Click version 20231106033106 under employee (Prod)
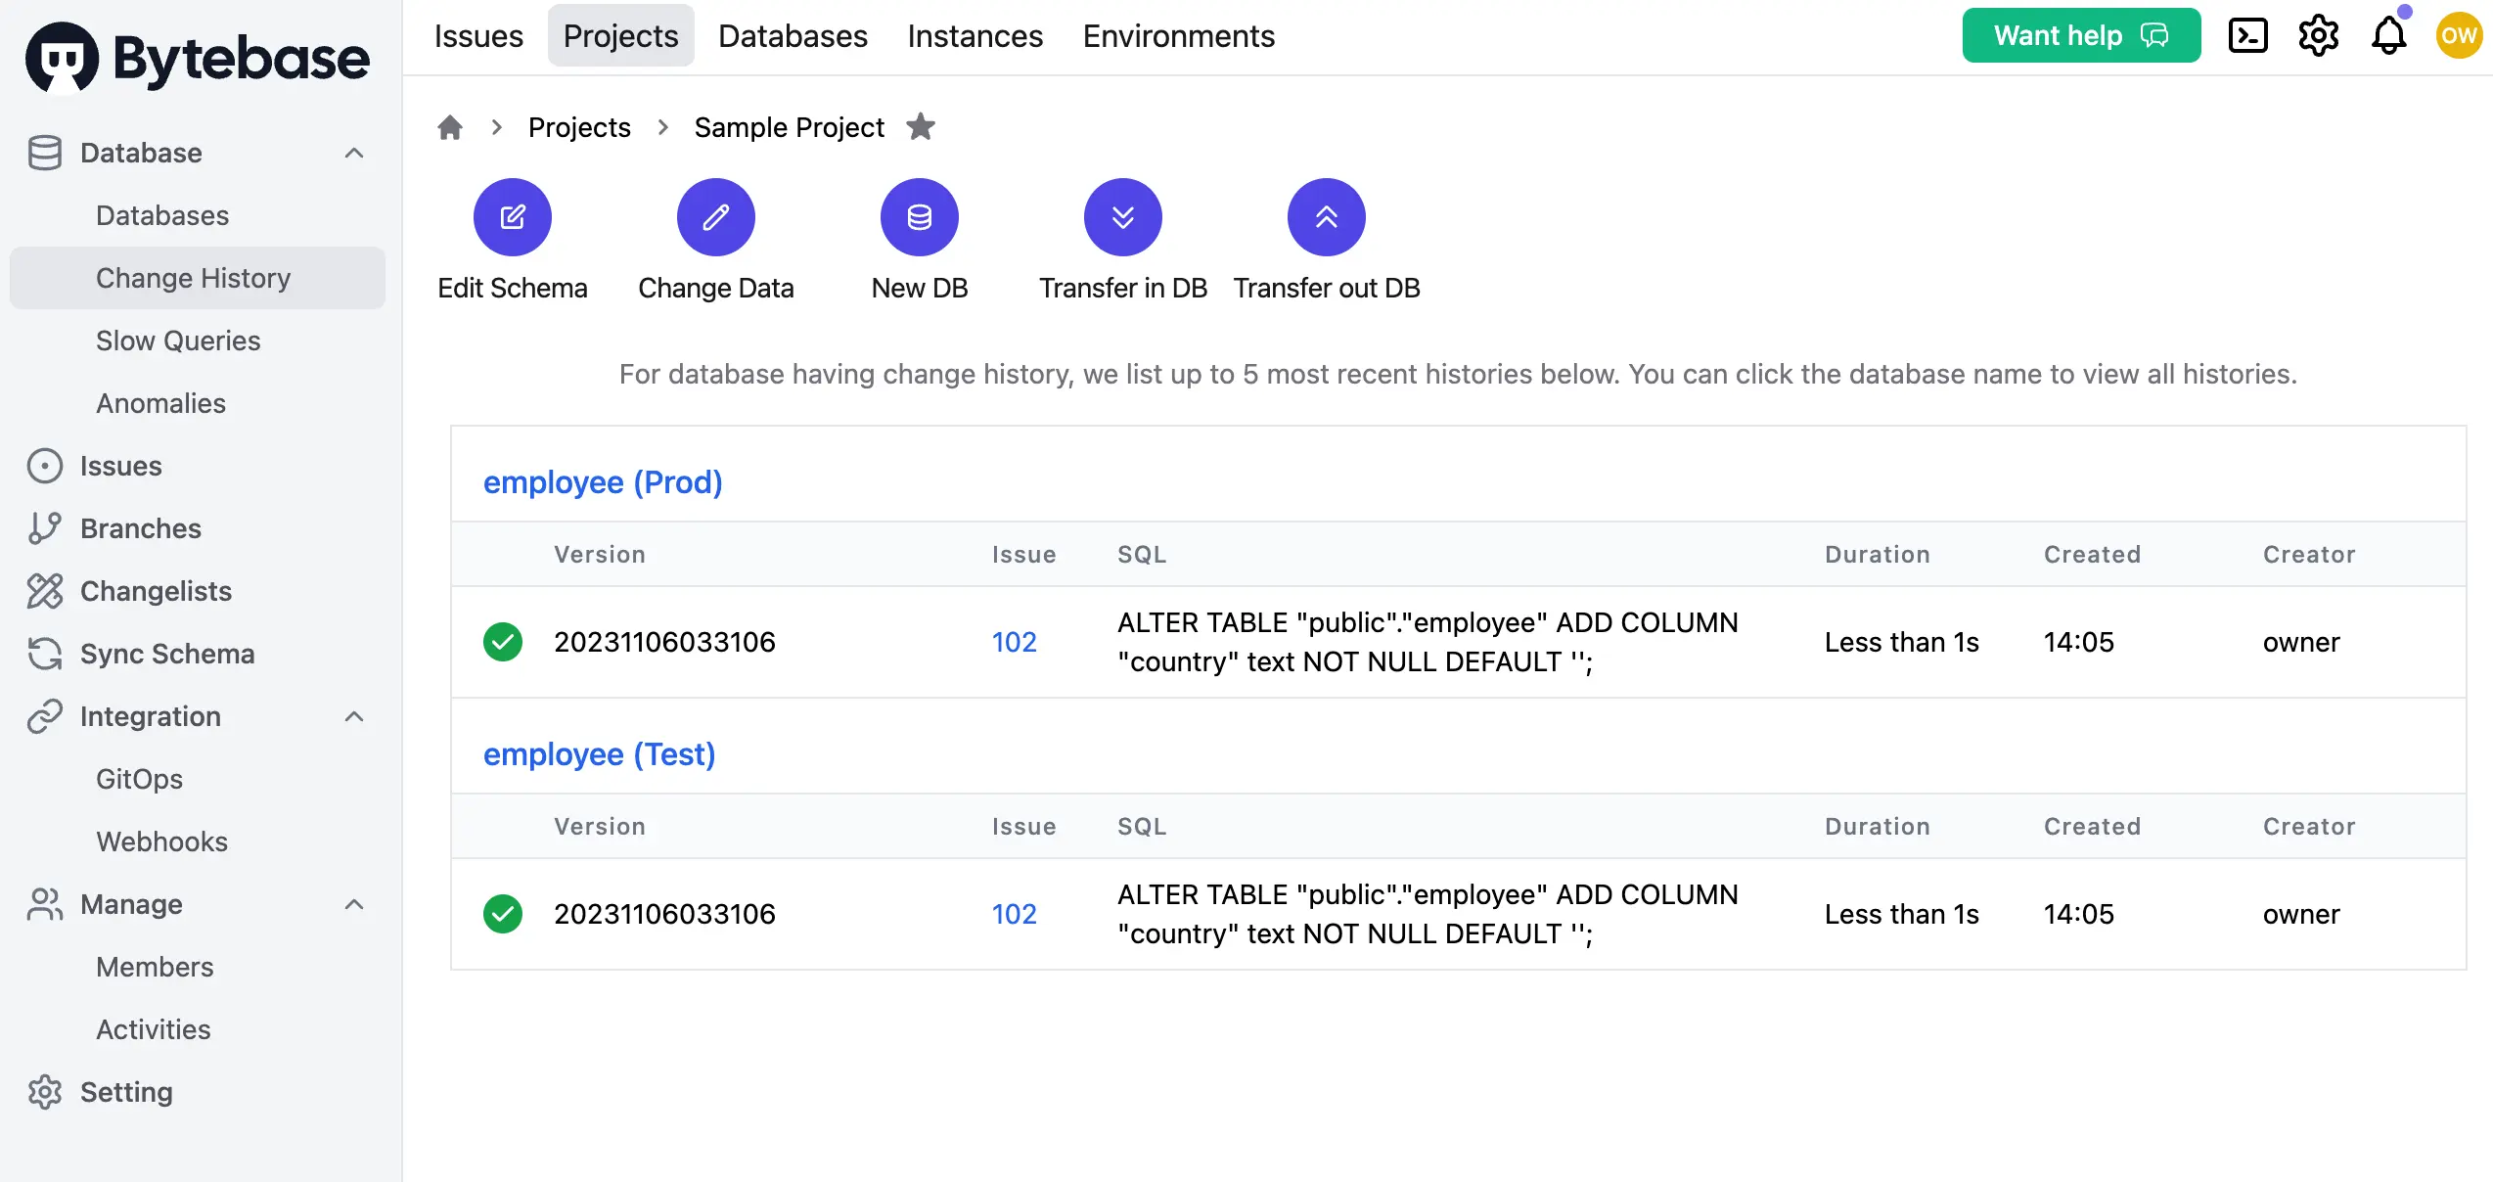This screenshot has width=2493, height=1182. [664, 642]
